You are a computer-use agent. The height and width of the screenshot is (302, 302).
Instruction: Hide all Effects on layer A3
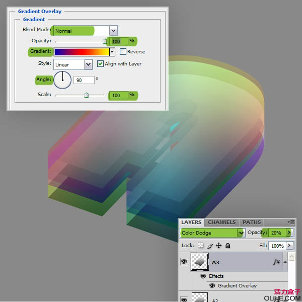point(203,276)
